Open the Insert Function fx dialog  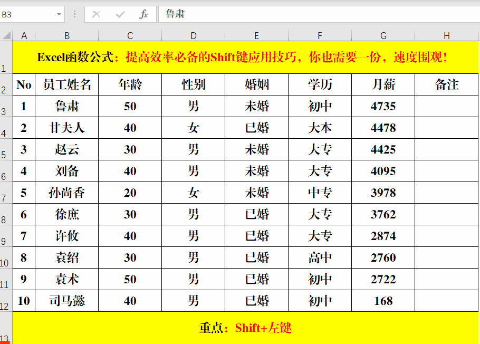143,14
